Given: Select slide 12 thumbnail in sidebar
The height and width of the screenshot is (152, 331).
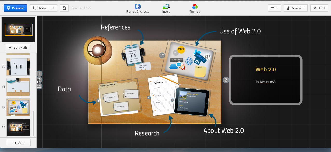Looking at the screenshot, I should click(18, 107).
